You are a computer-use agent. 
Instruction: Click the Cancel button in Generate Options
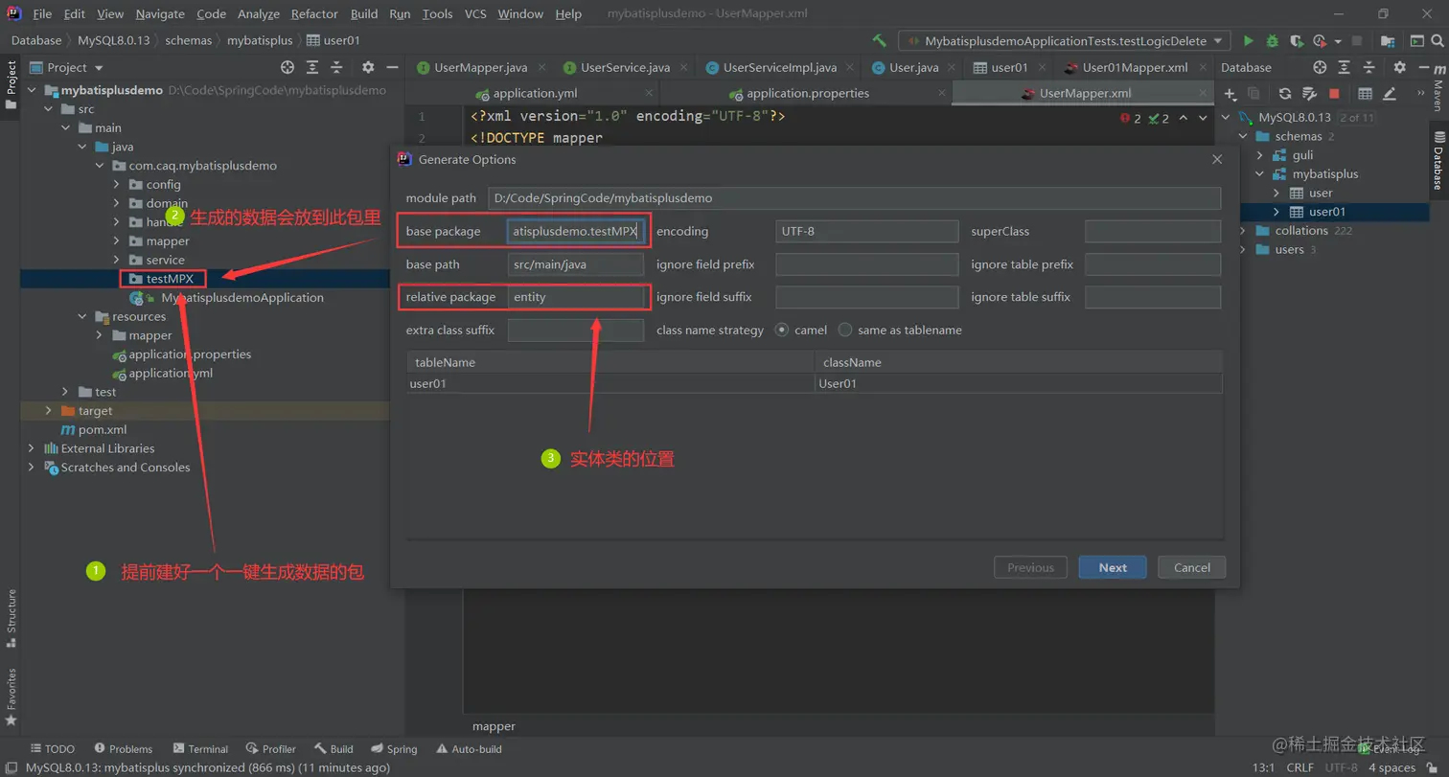tap(1191, 567)
